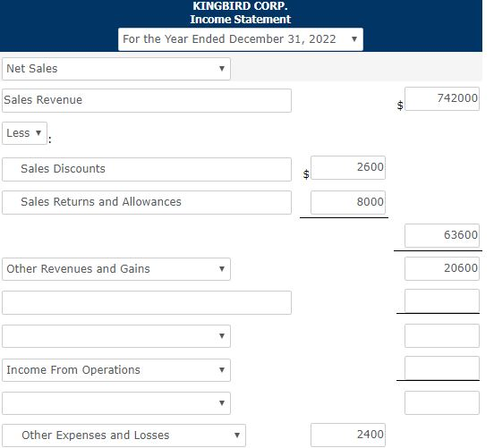Expand the Net Sales dropdown

116,69
